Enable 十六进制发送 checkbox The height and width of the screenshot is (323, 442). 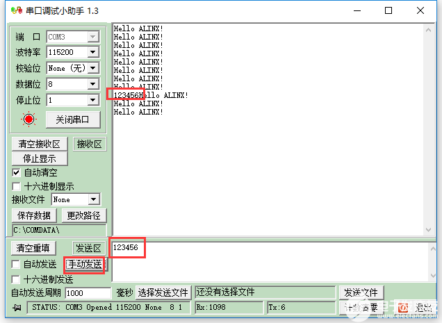15,280
